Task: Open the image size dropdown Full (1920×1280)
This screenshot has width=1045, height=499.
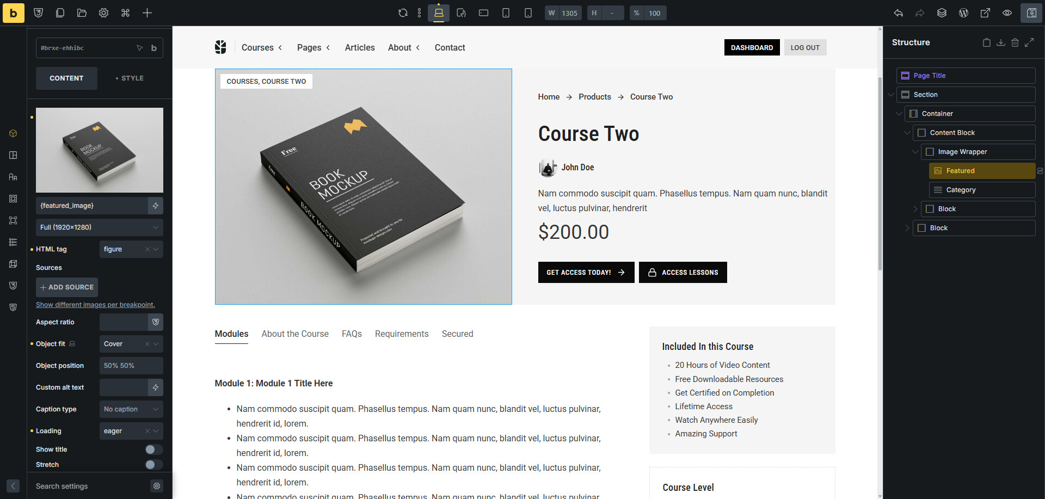Action: pyautogui.click(x=99, y=227)
